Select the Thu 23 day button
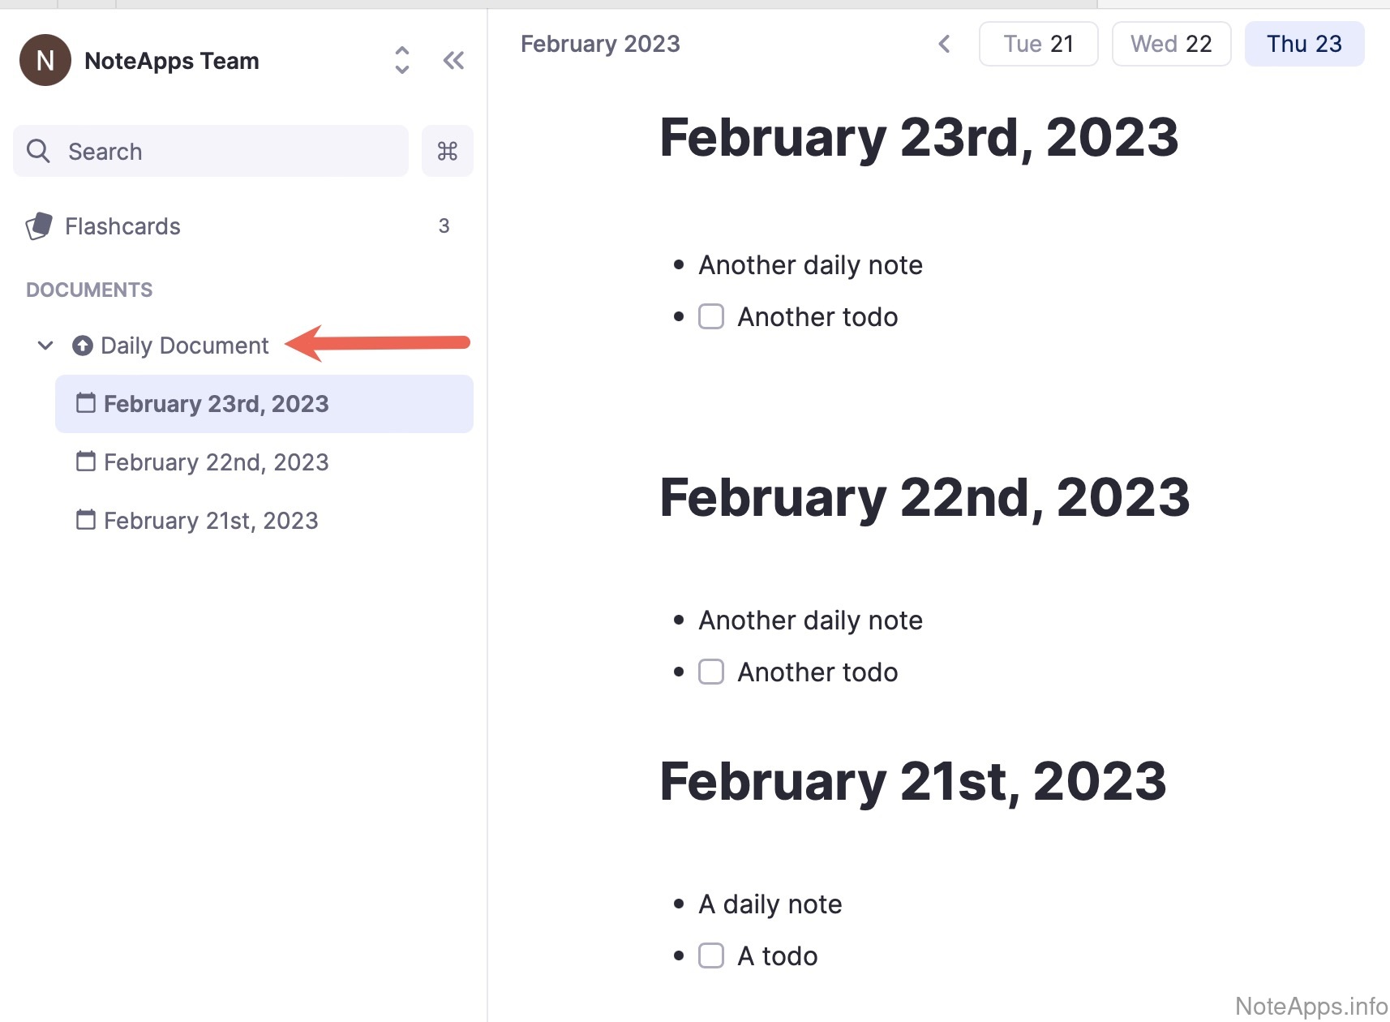The height and width of the screenshot is (1022, 1390). 1304,44
